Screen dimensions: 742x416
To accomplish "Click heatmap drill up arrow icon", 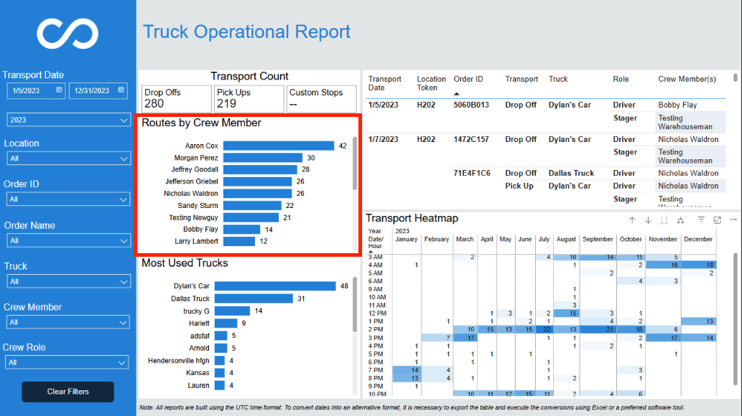I will click(632, 219).
